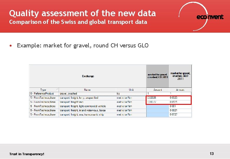
Task: Click the '0.0727' amount cell
Action: point(180,115)
